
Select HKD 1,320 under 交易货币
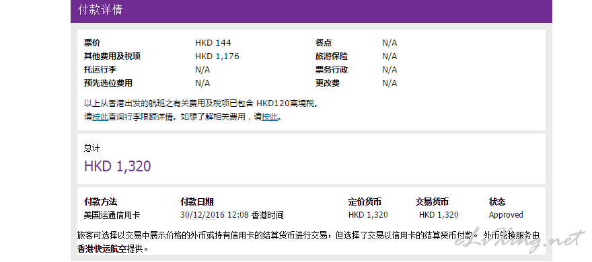point(439,215)
